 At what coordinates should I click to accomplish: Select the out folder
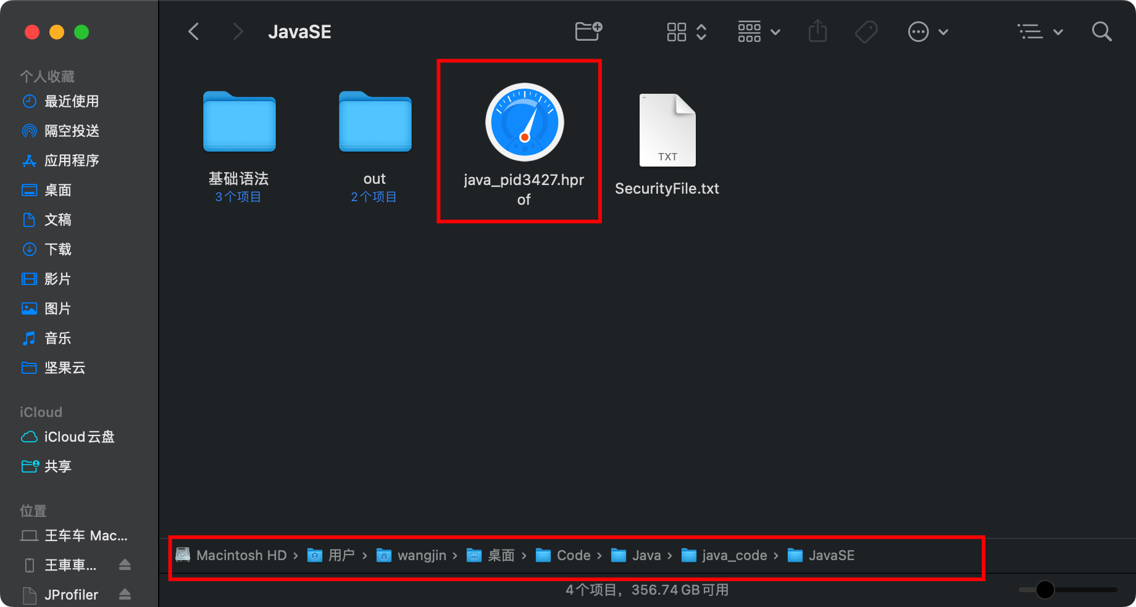coord(375,122)
